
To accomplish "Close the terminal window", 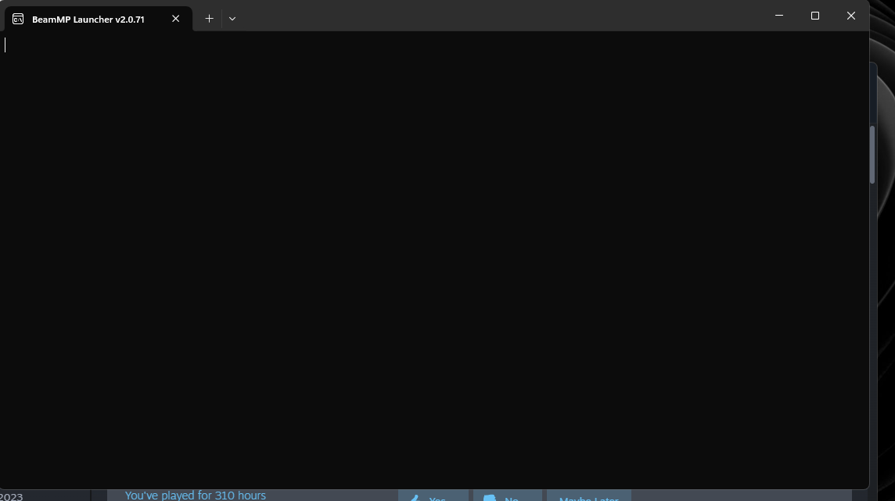I will coord(851,16).
